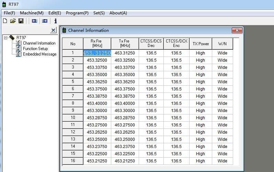The image size is (274, 172).
Task: Click the radio icon in Channel Information title bar
Action: pyautogui.click(x=64, y=30)
